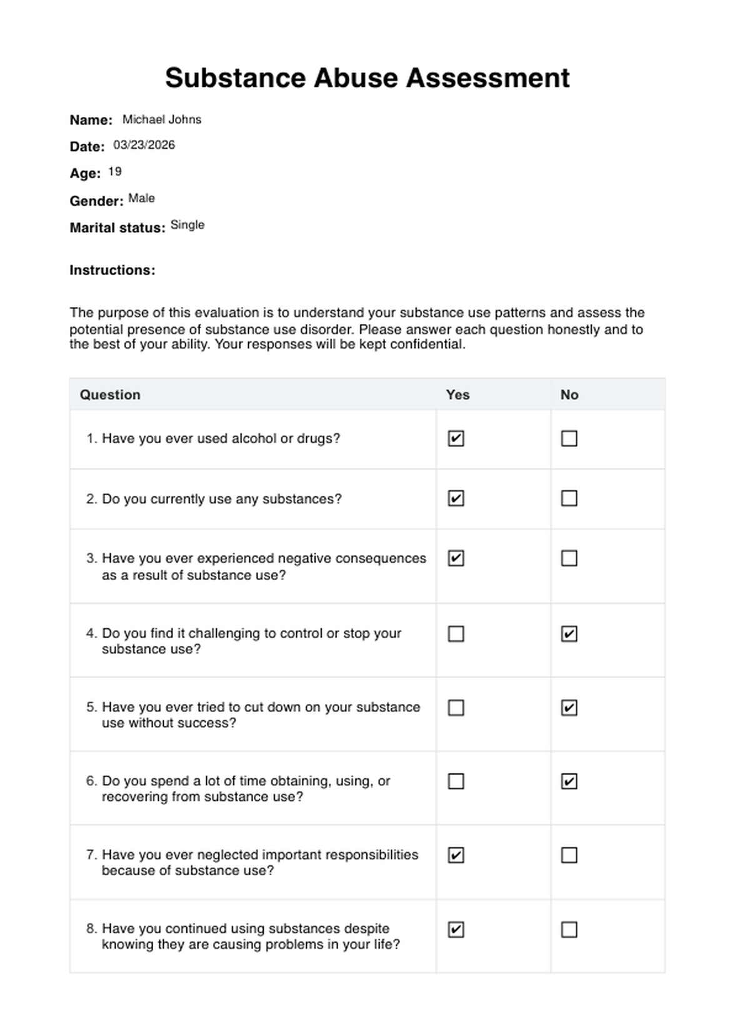The image size is (735, 1019).
Task: Mark No for question 8 continued use
Action: [569, 930]
